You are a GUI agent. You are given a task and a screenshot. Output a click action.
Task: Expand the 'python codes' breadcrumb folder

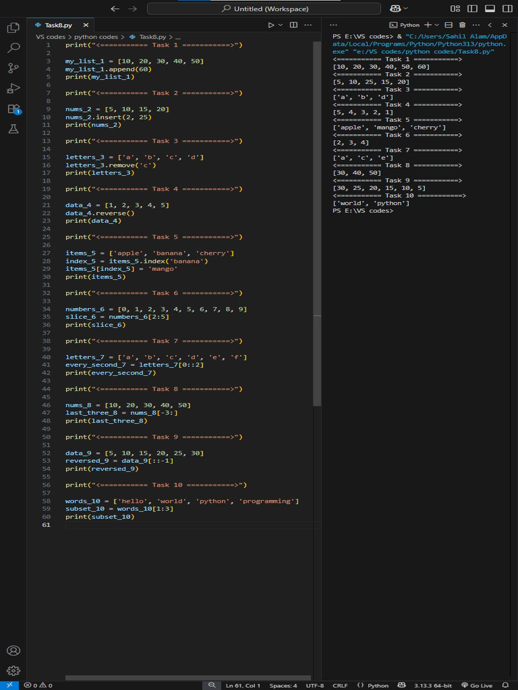96,37
